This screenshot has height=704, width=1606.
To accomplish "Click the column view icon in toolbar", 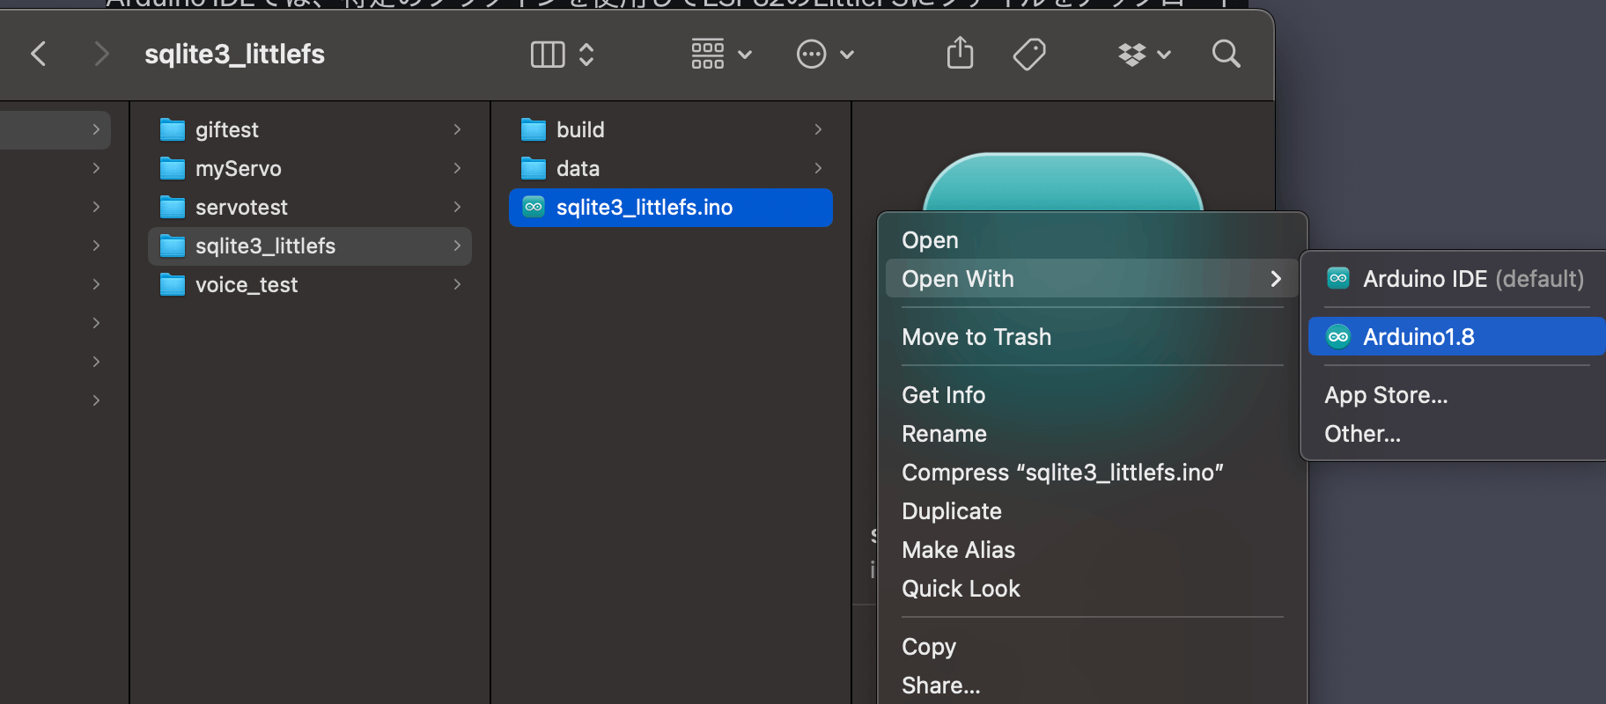I will [547, 55].
